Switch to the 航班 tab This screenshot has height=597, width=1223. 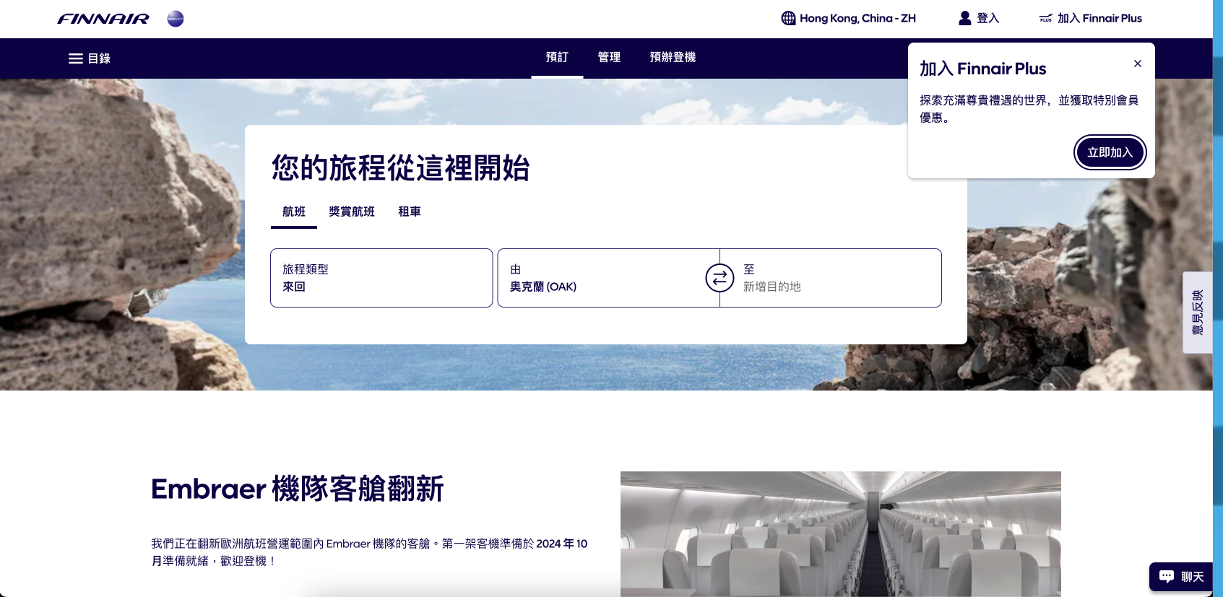tap(294, 212)
